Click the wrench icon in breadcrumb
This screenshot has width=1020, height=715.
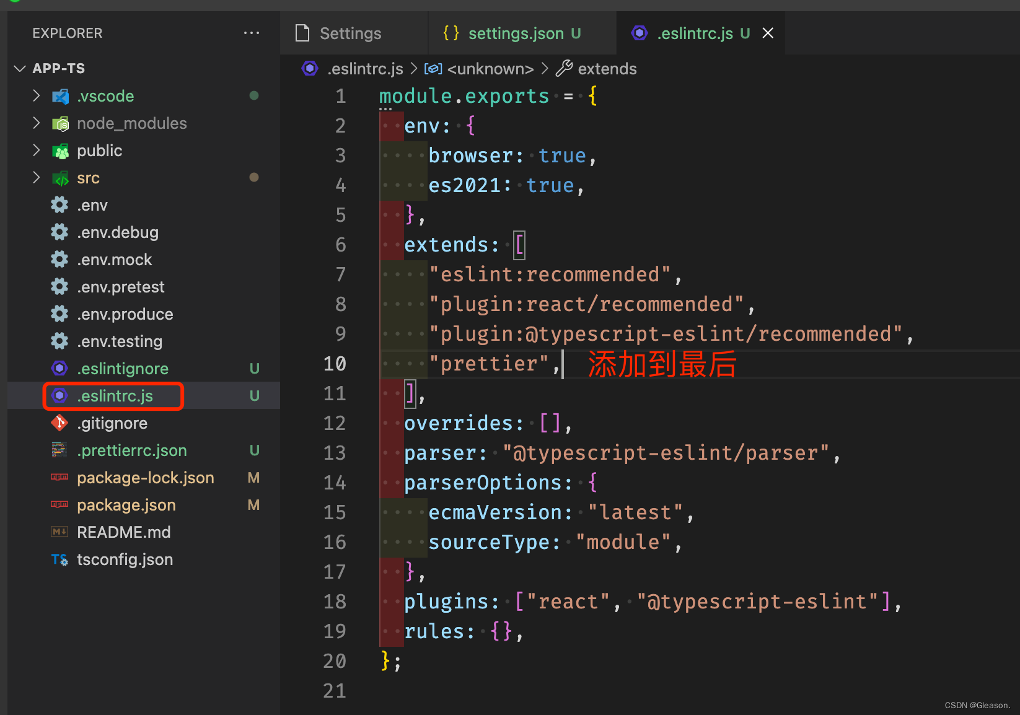564,69
